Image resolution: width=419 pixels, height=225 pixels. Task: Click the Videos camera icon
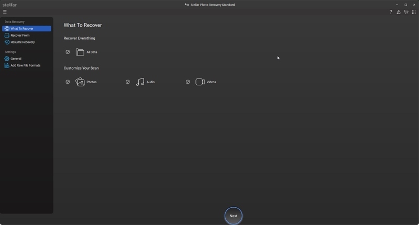200,82
